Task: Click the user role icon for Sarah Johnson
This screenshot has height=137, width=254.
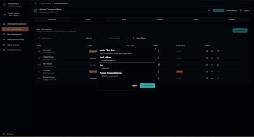Action: tap(212, 58)
